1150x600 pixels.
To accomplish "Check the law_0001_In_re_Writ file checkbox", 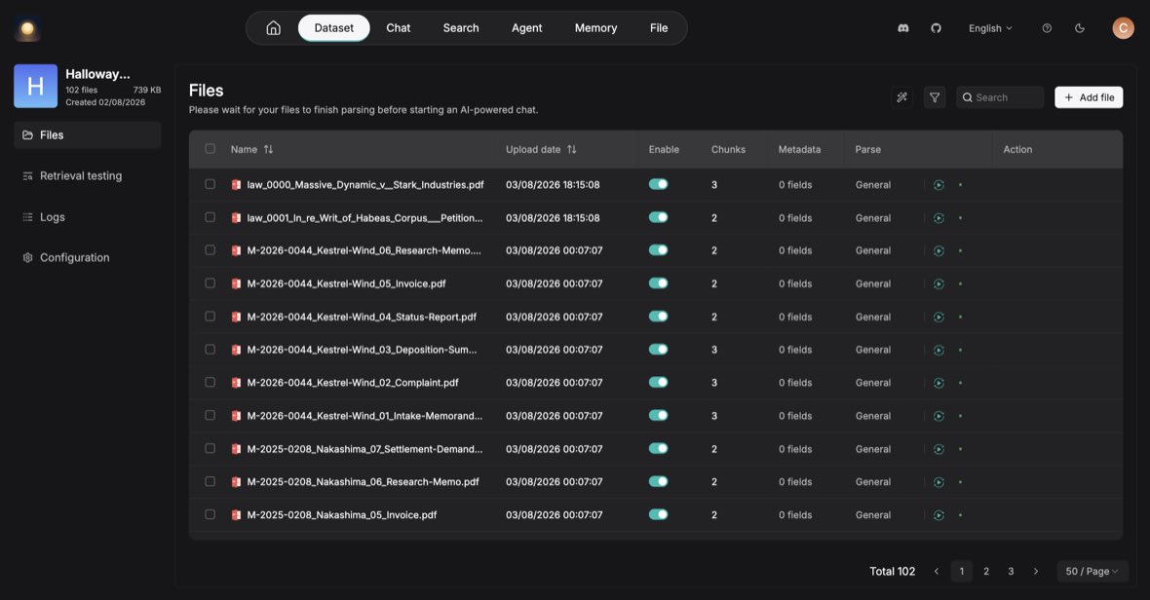I will (x=210, y=217).
